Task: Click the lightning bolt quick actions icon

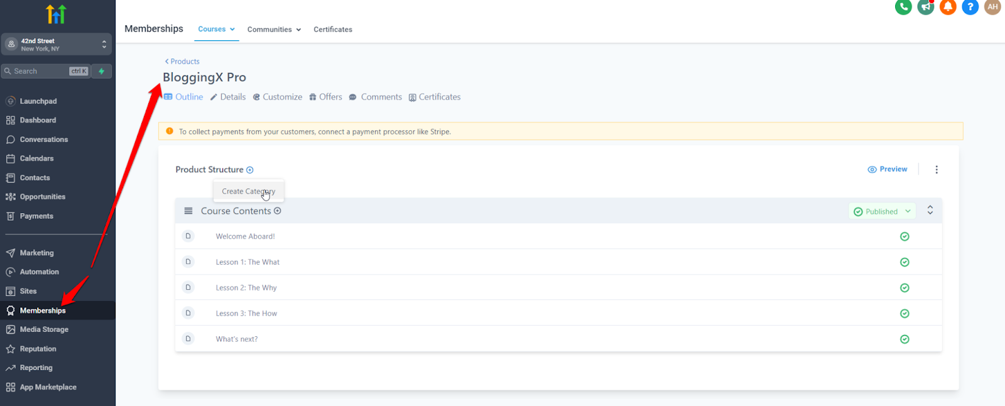Action: pos(102,71)
